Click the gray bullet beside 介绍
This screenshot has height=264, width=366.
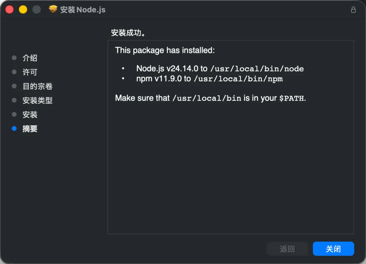tap(14, 58)
